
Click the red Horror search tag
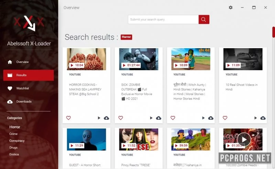click(x=126, y=37)
